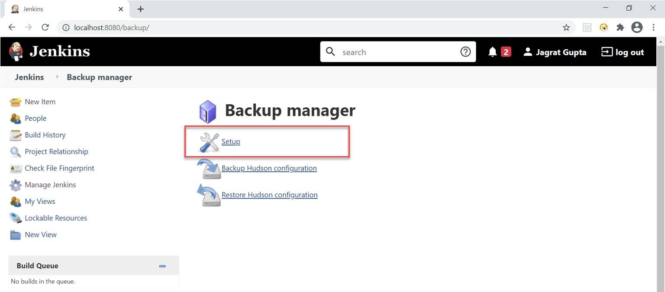Select the My Views icon
Screen dimensions: 665x292
click(16, 201)
